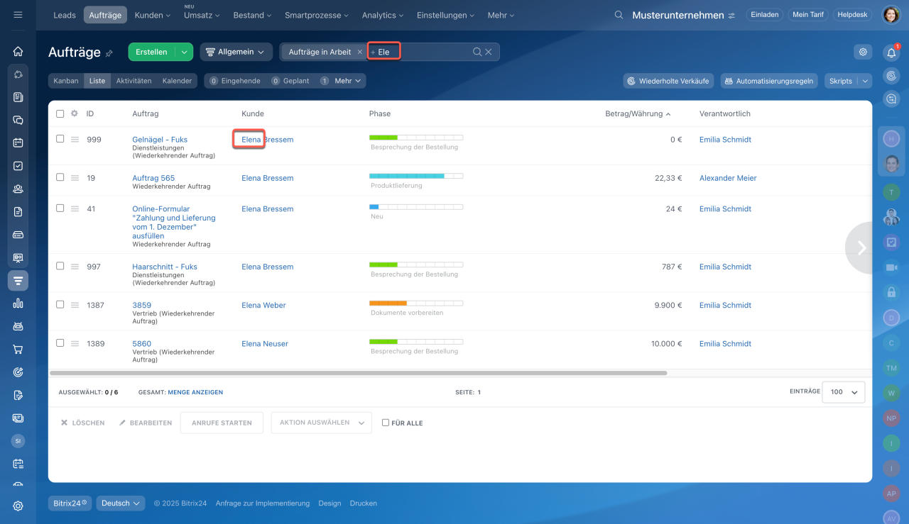The image size is (909, 524).
Task: Open checkmark tasks icon in left sidebar
Action: point(18,166)
